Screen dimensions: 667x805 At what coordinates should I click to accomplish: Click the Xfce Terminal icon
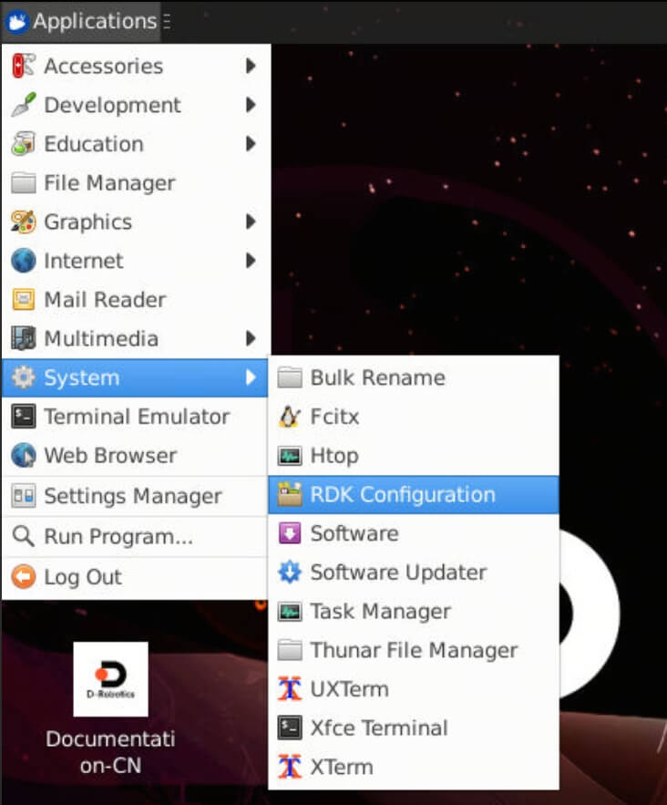289,728
